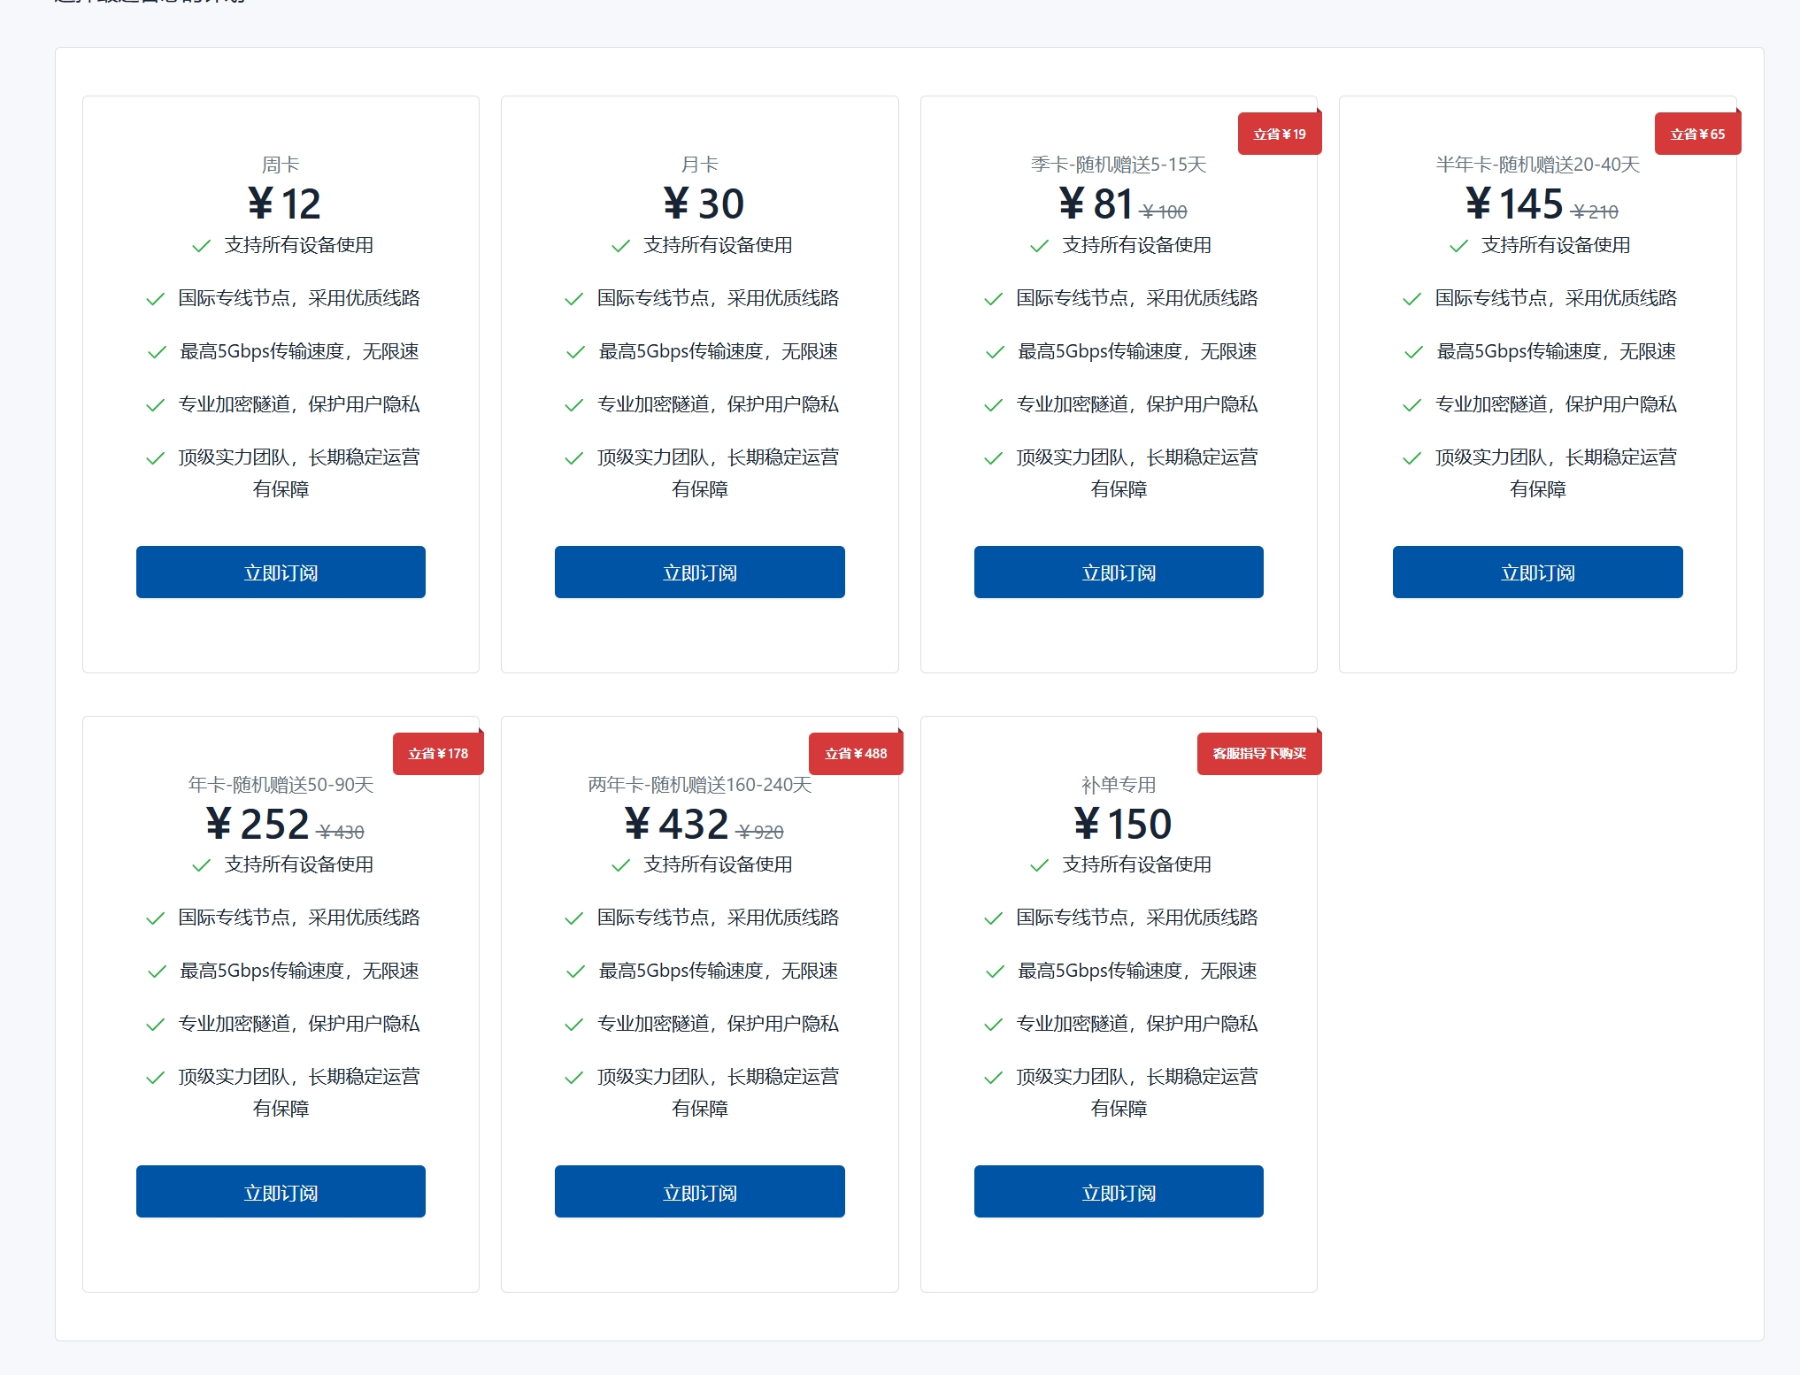Viewport: 1800px width, 1375px height.
Task: Click the 立省¥65 red discount badge
Action: 1696,134
